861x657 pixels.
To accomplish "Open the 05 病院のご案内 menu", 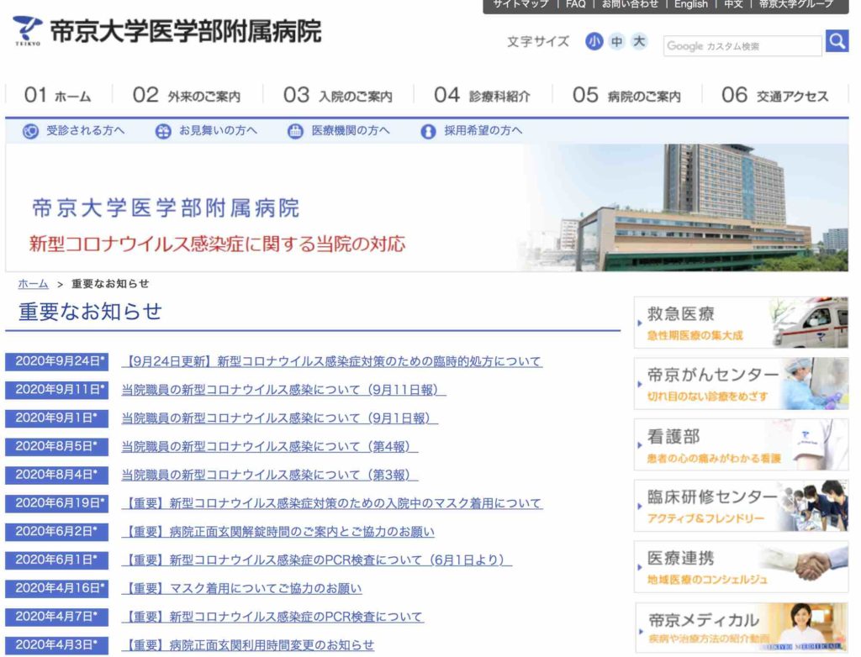I will click(x=626, y=95).
